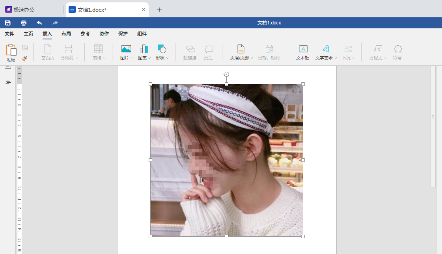This screenshot has height=254, width=442.
Task: Open the navigation outline in left sidebar
Action: pyautogui.click(x=8, y=82)
